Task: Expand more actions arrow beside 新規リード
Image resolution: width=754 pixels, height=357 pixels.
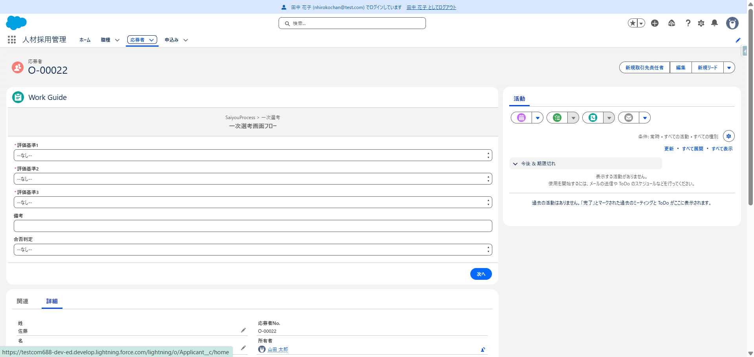Action: [729, 68]
